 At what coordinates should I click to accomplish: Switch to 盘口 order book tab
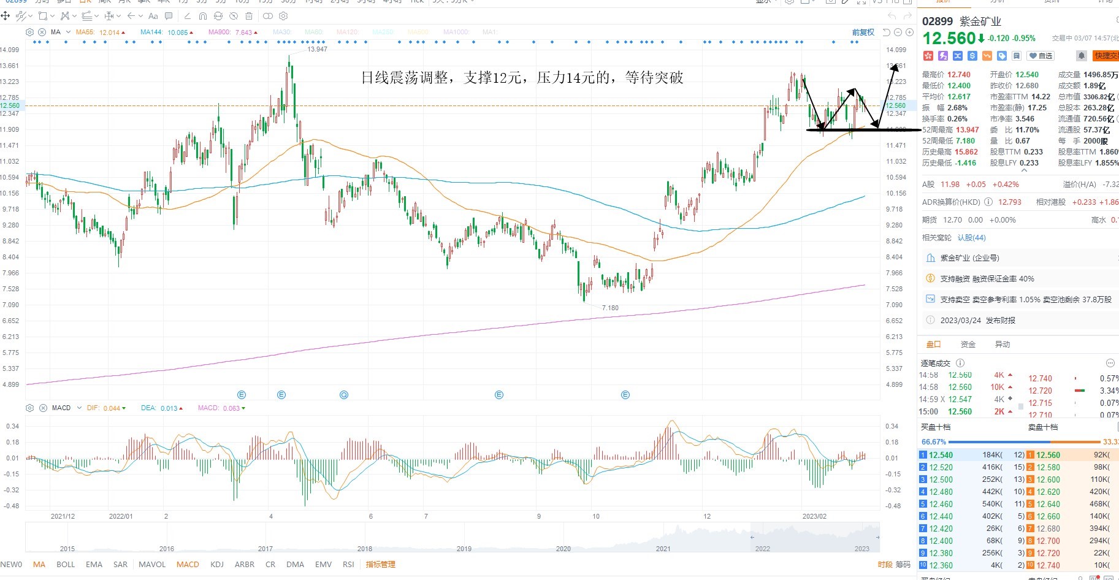933,345
